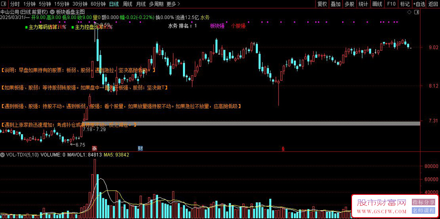
Task: Click the 流通12.5亿 float value
Action: click(187, 18)
